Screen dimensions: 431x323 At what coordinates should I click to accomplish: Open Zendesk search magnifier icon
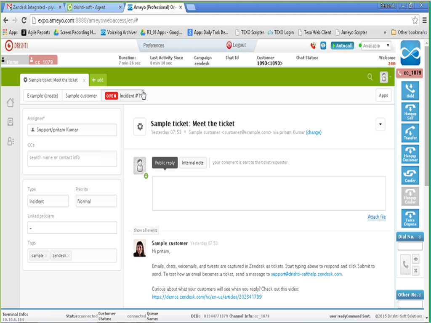[x=370, y=77]
